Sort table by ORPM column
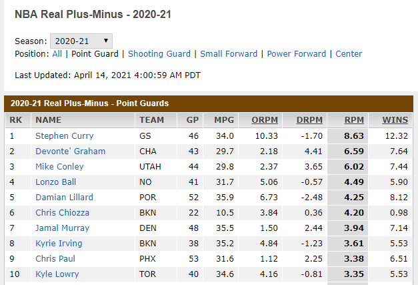This screenshot has height=285, width=418. pos(265,120)
